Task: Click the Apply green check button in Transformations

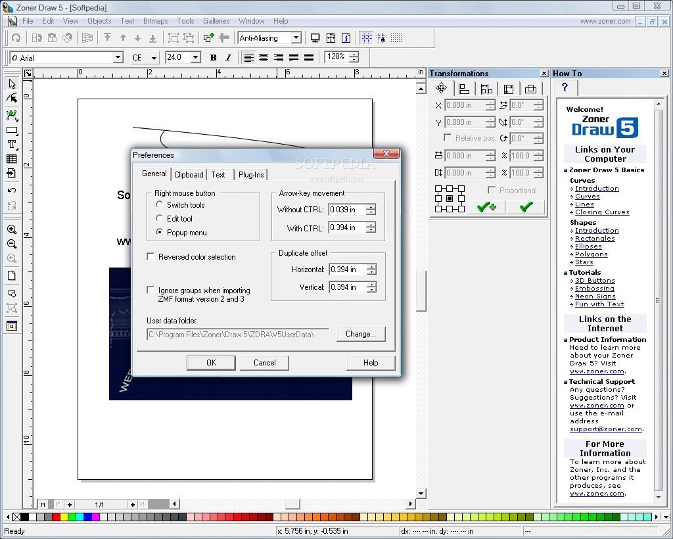Action: 526,207
